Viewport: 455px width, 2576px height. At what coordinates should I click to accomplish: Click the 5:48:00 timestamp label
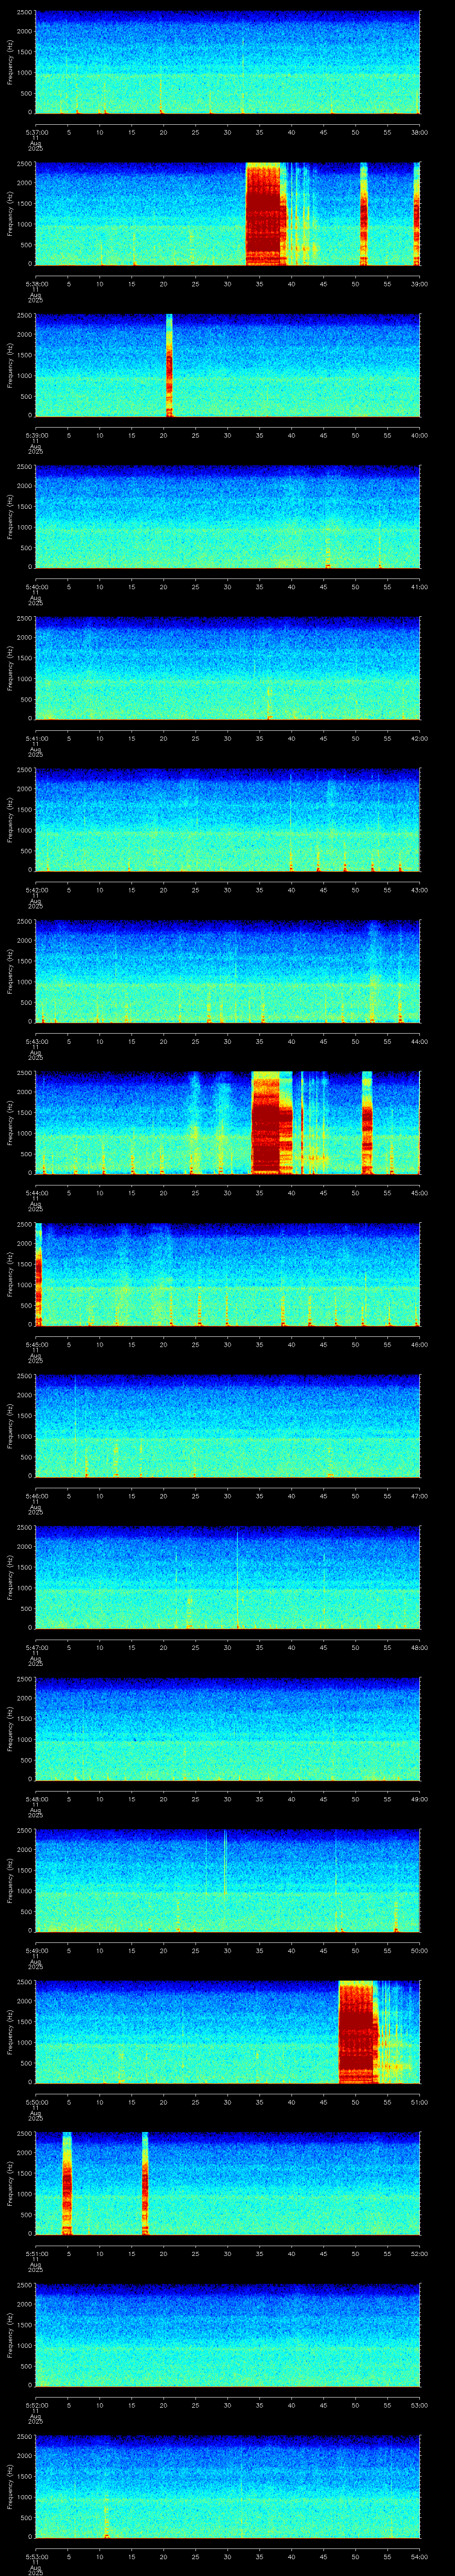[x=35, y=1799]
